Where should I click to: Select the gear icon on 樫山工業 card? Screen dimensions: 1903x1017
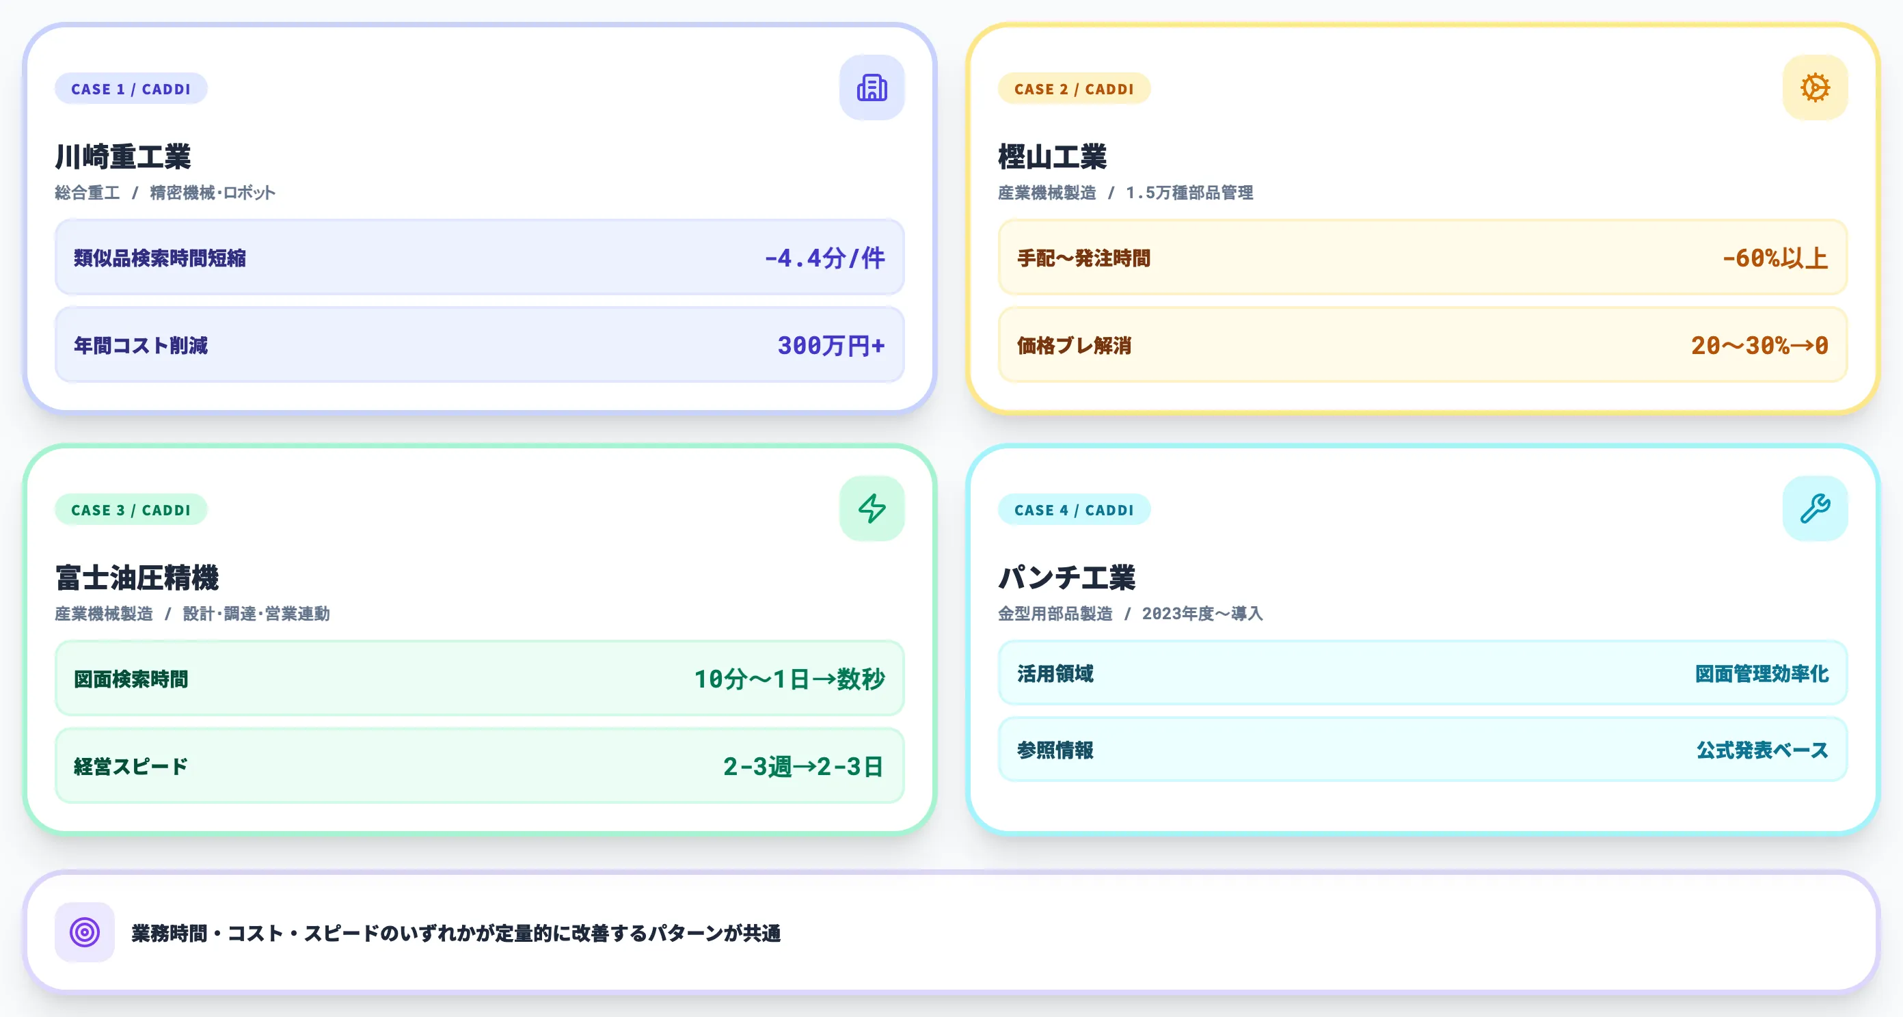[1815, 87]
